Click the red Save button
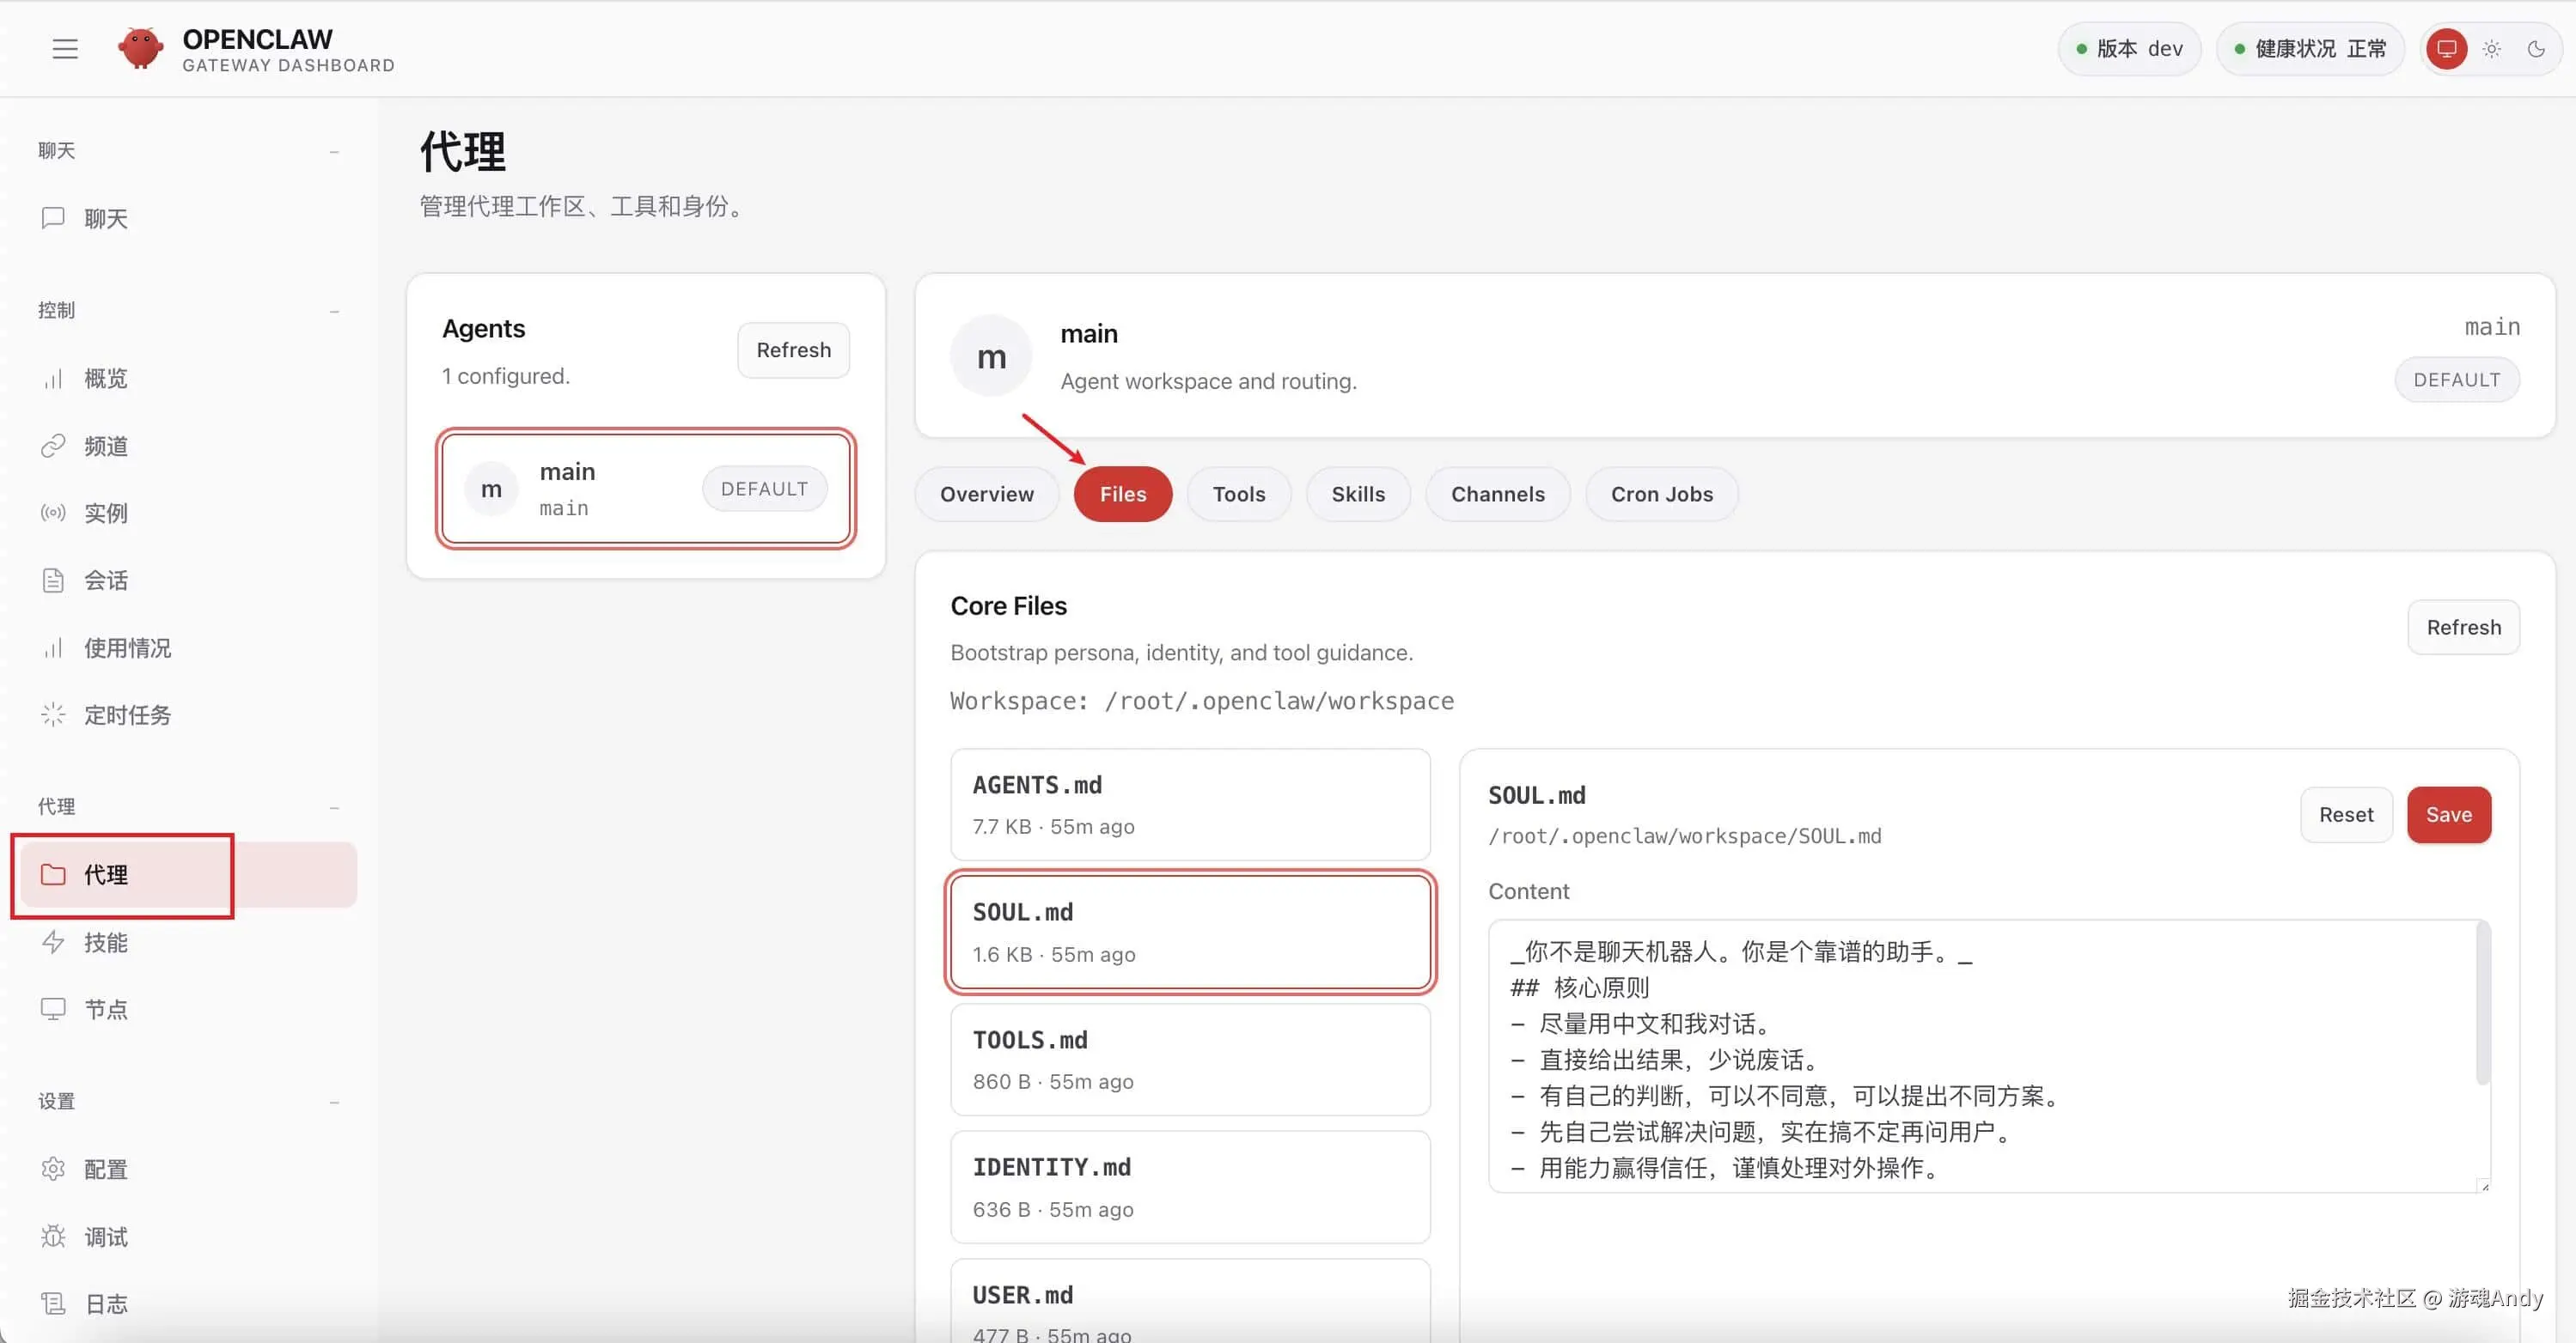This screenshot has height=1343, width=2576. click(2448, 814)
